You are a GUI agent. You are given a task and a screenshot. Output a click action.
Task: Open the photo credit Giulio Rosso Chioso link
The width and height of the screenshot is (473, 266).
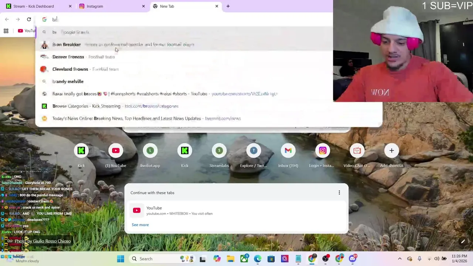click(x=42, y=241)
